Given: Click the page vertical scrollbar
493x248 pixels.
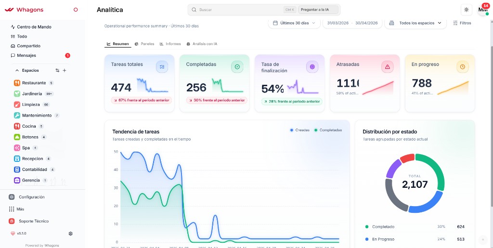Looking at the screenshot, I should [491, 126].
